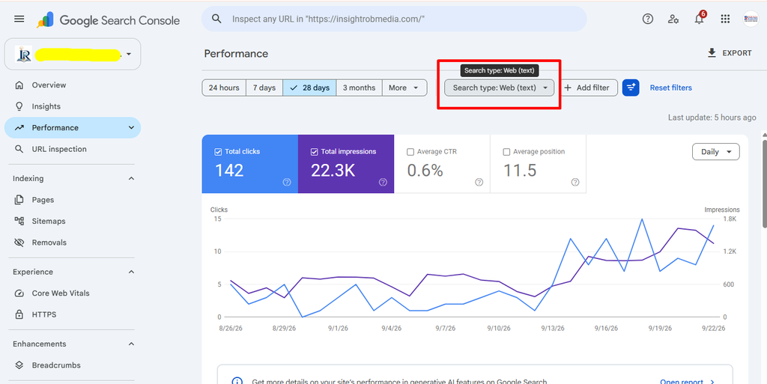This screenshot has height=384, width=767.
Task: Open Core Web Vitals report
Action: coord(73,293)
